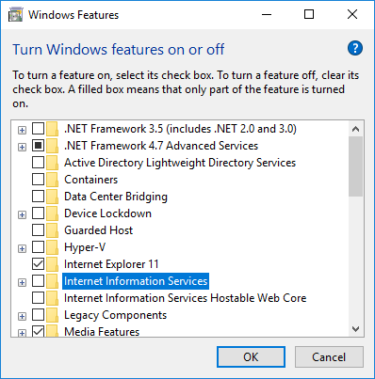
Task: Check the Data Center Bridging box
Action: (x=38, y=197)
